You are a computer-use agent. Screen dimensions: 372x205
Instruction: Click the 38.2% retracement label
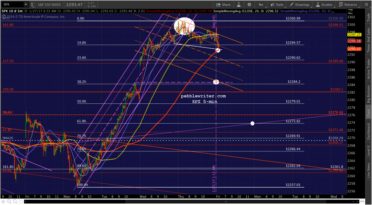[82, 82]
